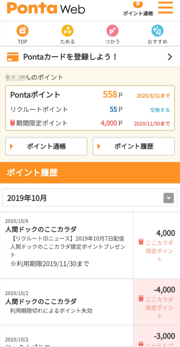Expand the 2019年10月 month dropdown arrow
The image size is (180, 347).
pyautogui.click(x=169, y=198)
